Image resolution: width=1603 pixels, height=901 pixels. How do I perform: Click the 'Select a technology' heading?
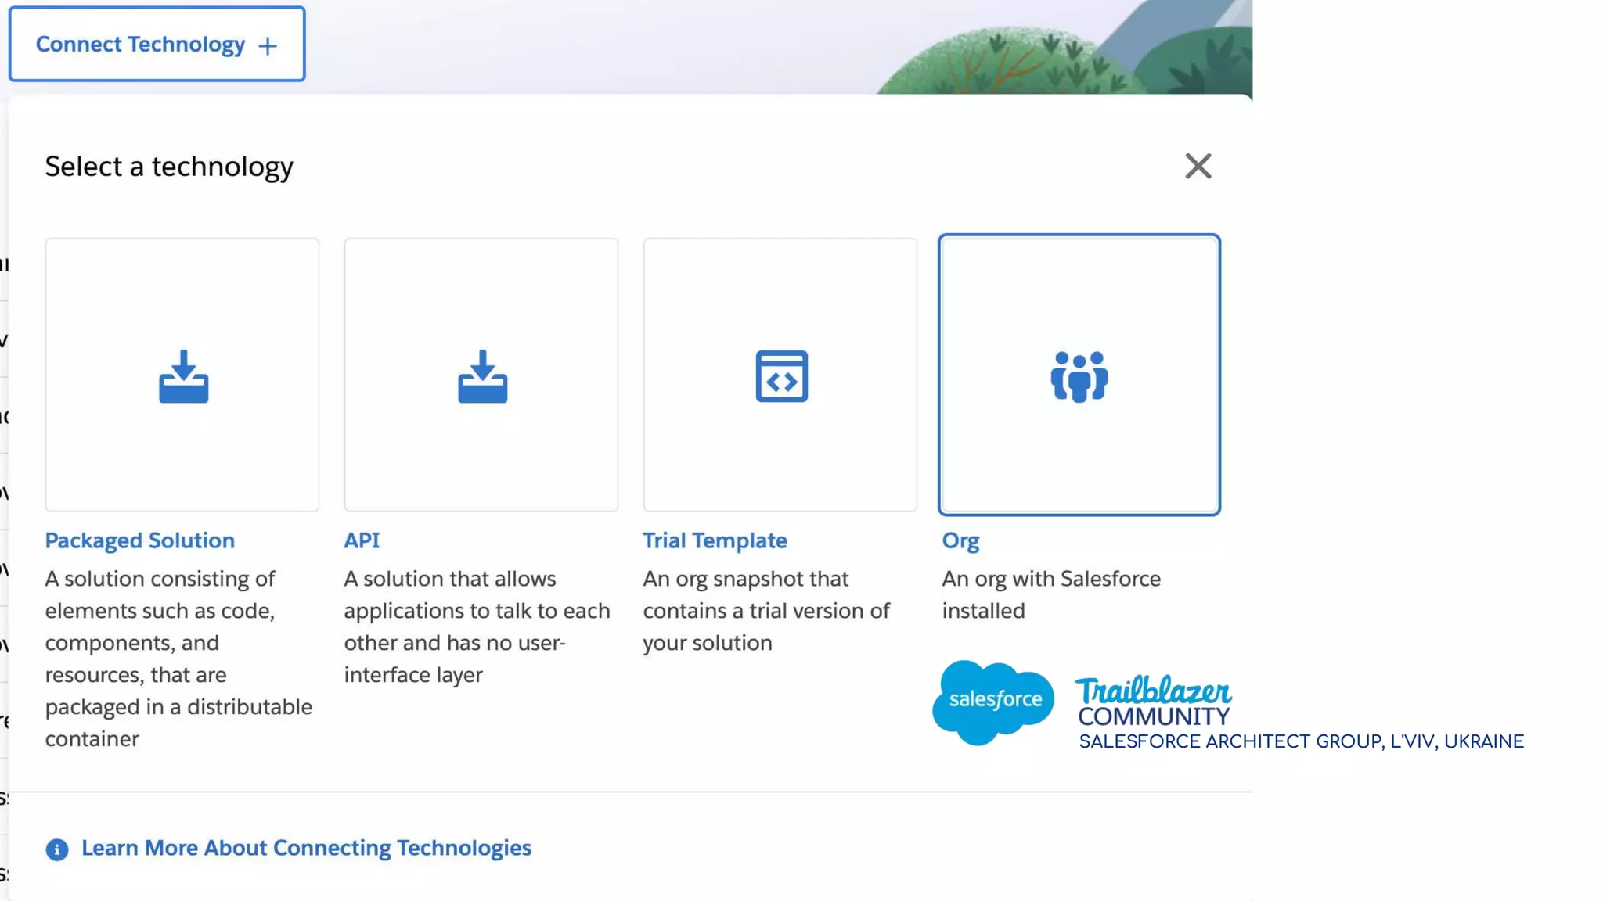point(169,167)
